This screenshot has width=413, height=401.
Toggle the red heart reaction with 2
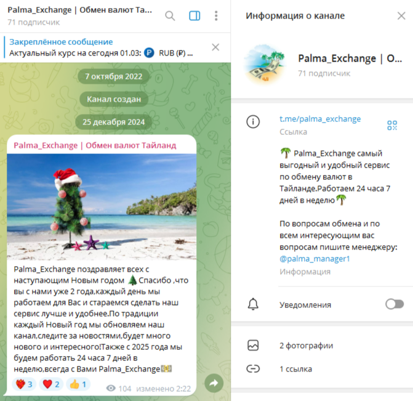coord(51,384)
